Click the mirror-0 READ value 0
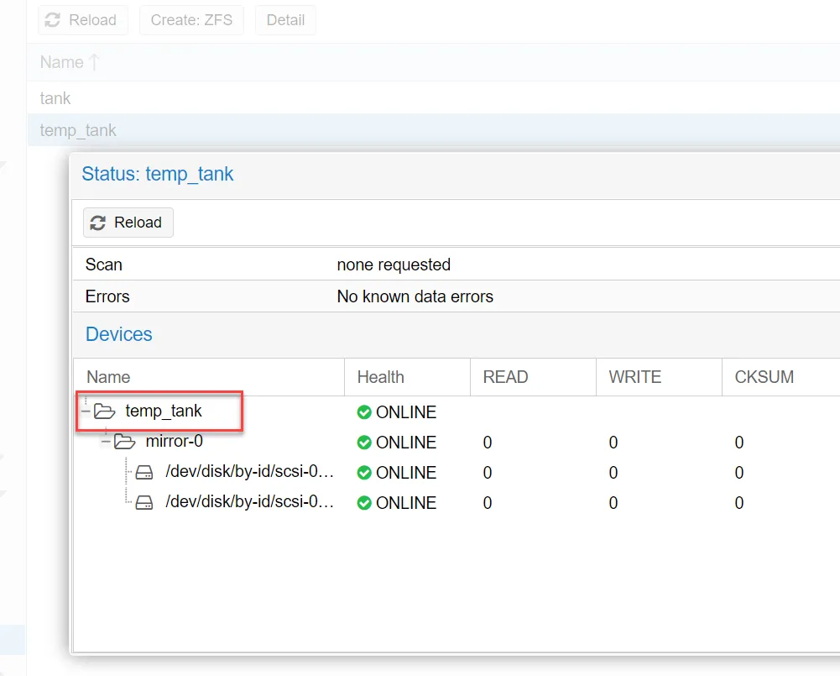840x676 pixels. (x=488, y=443)
